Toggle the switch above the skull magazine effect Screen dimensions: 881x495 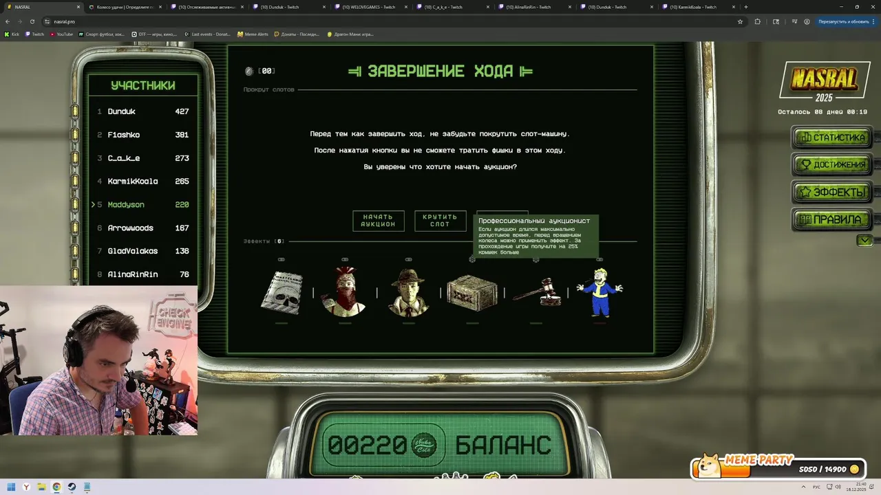click(281, 260)
